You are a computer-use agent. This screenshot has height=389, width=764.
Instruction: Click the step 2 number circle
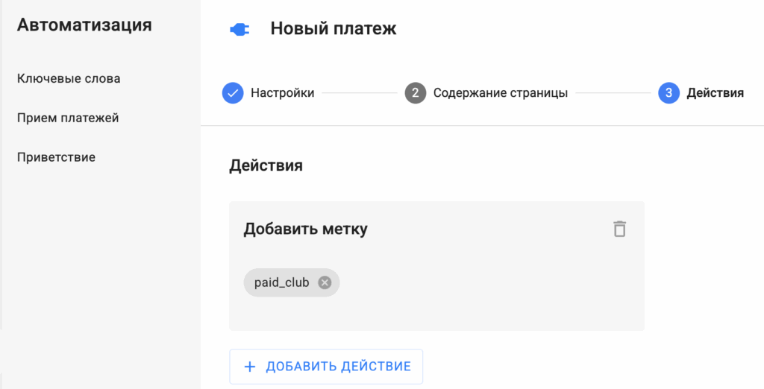(415, 93)
